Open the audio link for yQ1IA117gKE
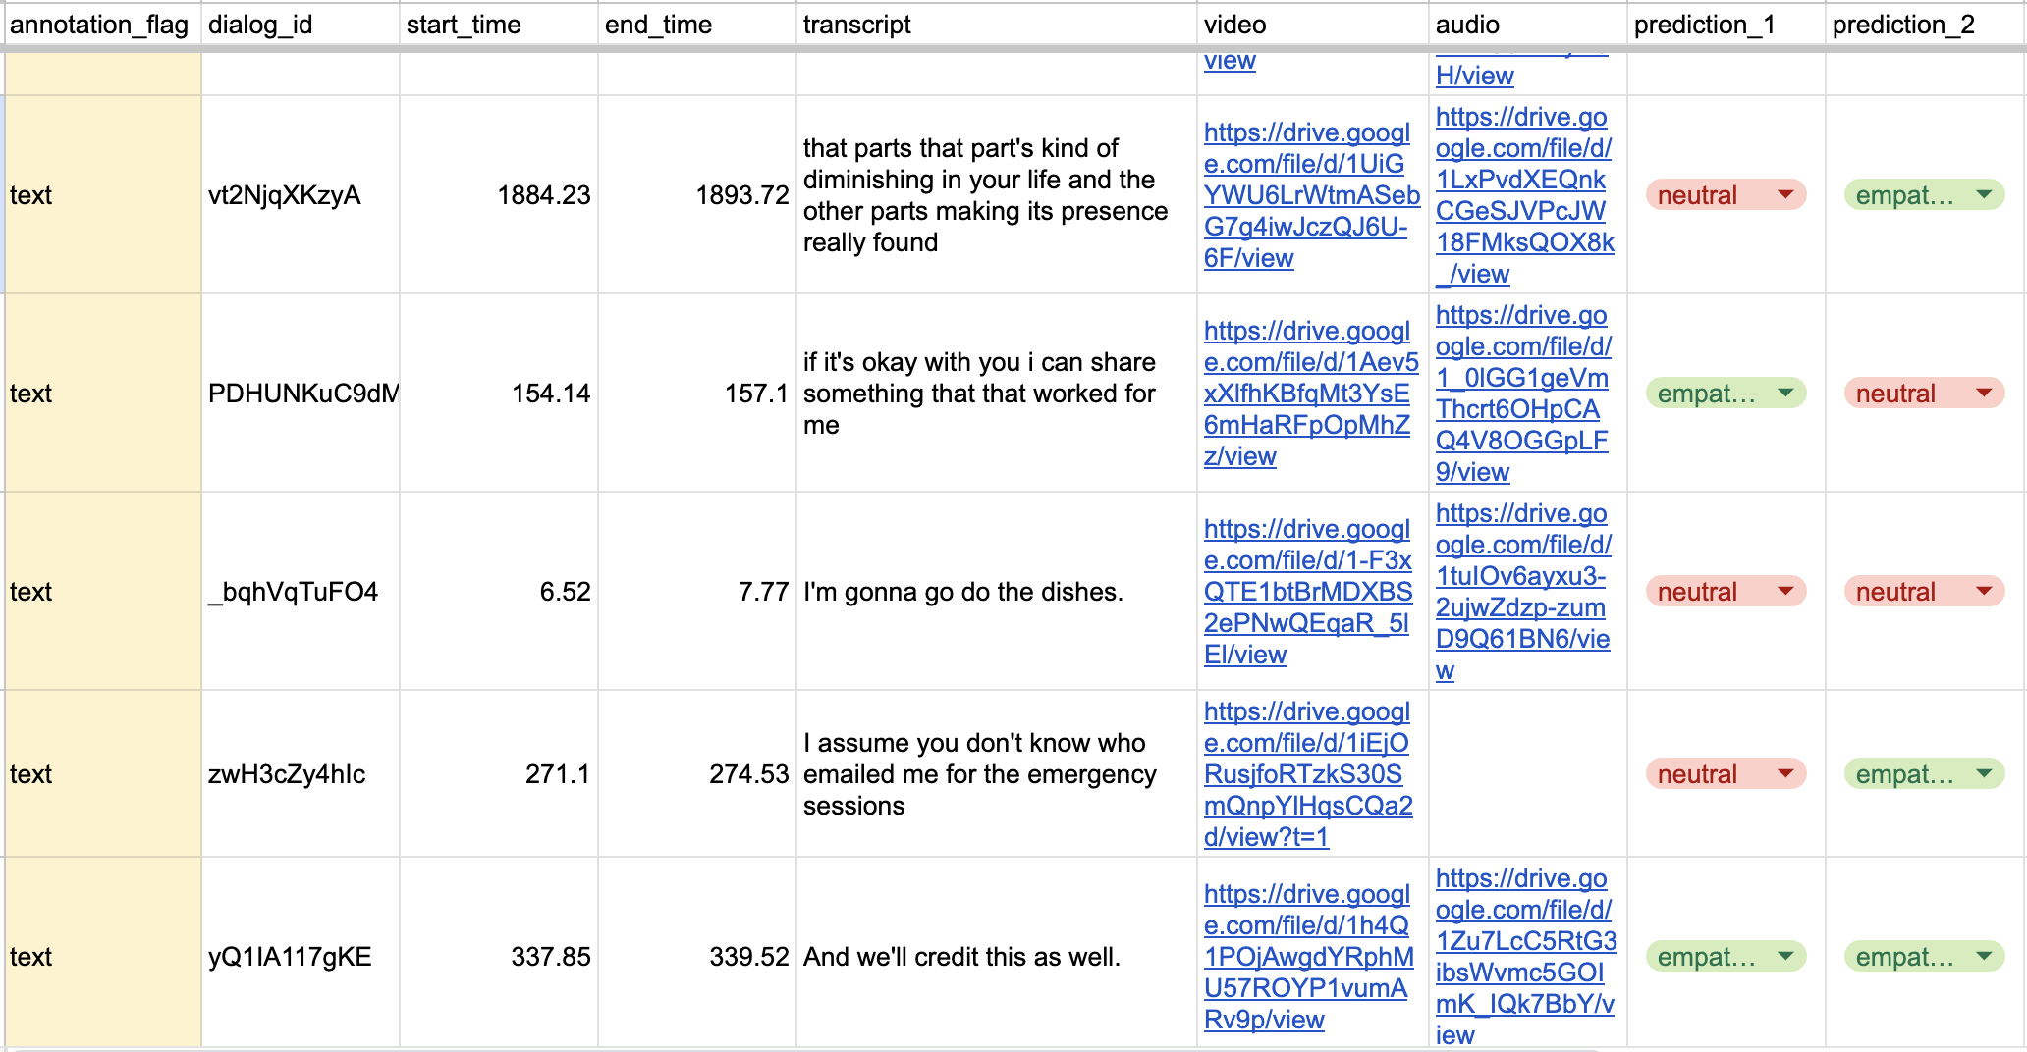Screen dimensions: 2027x1052 [x=1526, y=957]
